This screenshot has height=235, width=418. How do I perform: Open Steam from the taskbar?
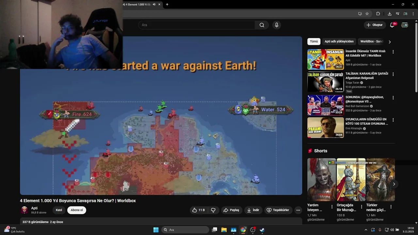(x=262, y=230)
